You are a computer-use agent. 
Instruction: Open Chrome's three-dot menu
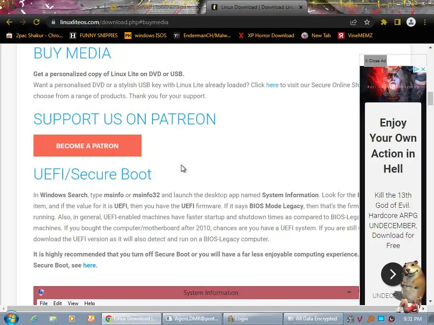425,22
